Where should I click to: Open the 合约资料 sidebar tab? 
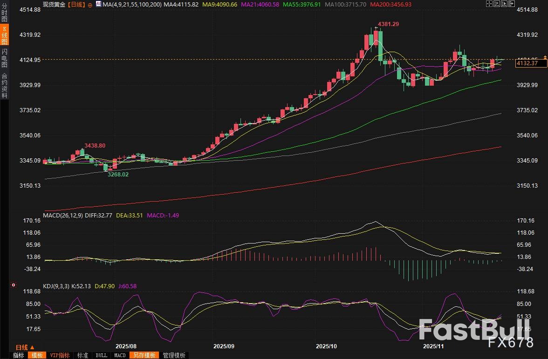[x=4, y=85]
